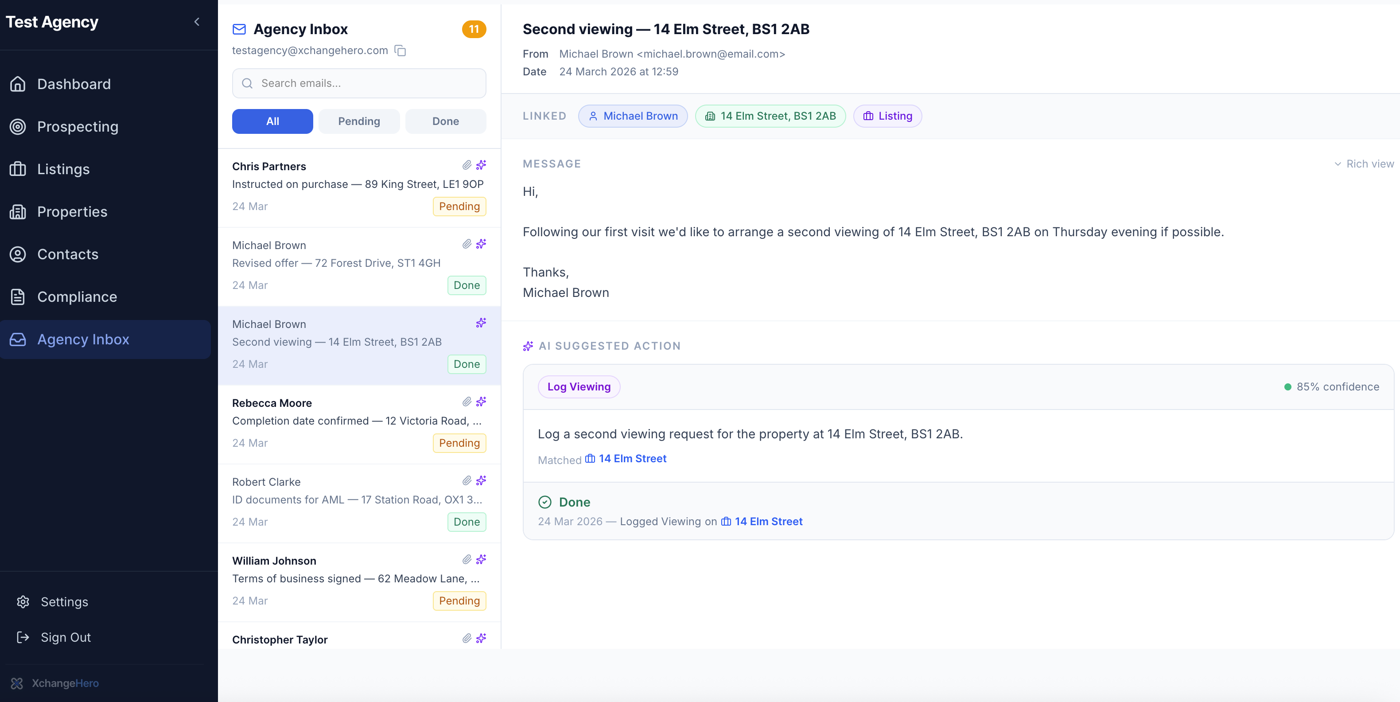Collapse the sidebar with the chevron

pos(197,22)
